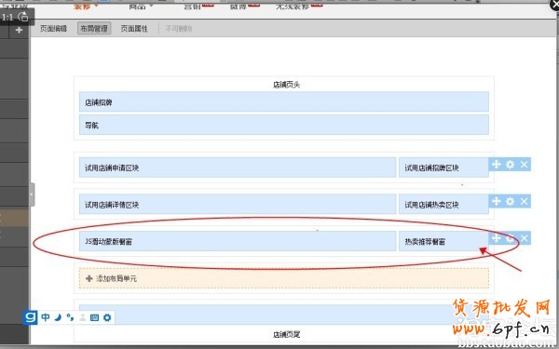Click the move handle on 试用店铺热卖区块 row
Screen dimensions: 559x349
[x=496, y=201]
